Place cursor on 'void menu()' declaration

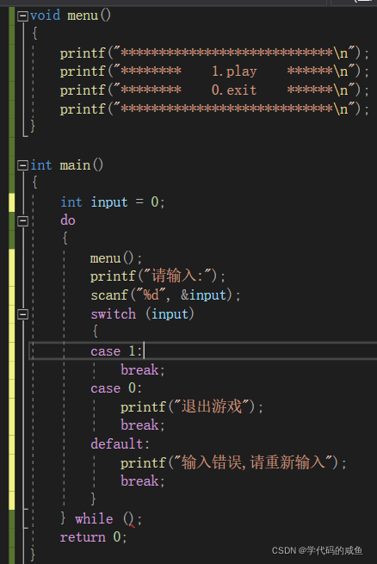[x=71, y=15]
